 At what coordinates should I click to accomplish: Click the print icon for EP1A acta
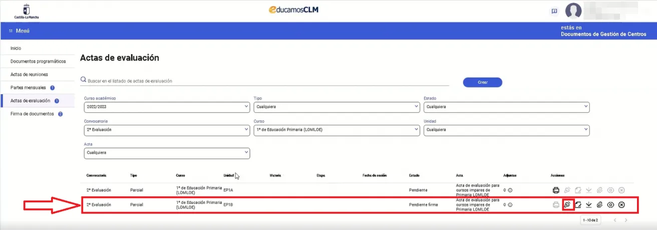[x=555, y=190]
